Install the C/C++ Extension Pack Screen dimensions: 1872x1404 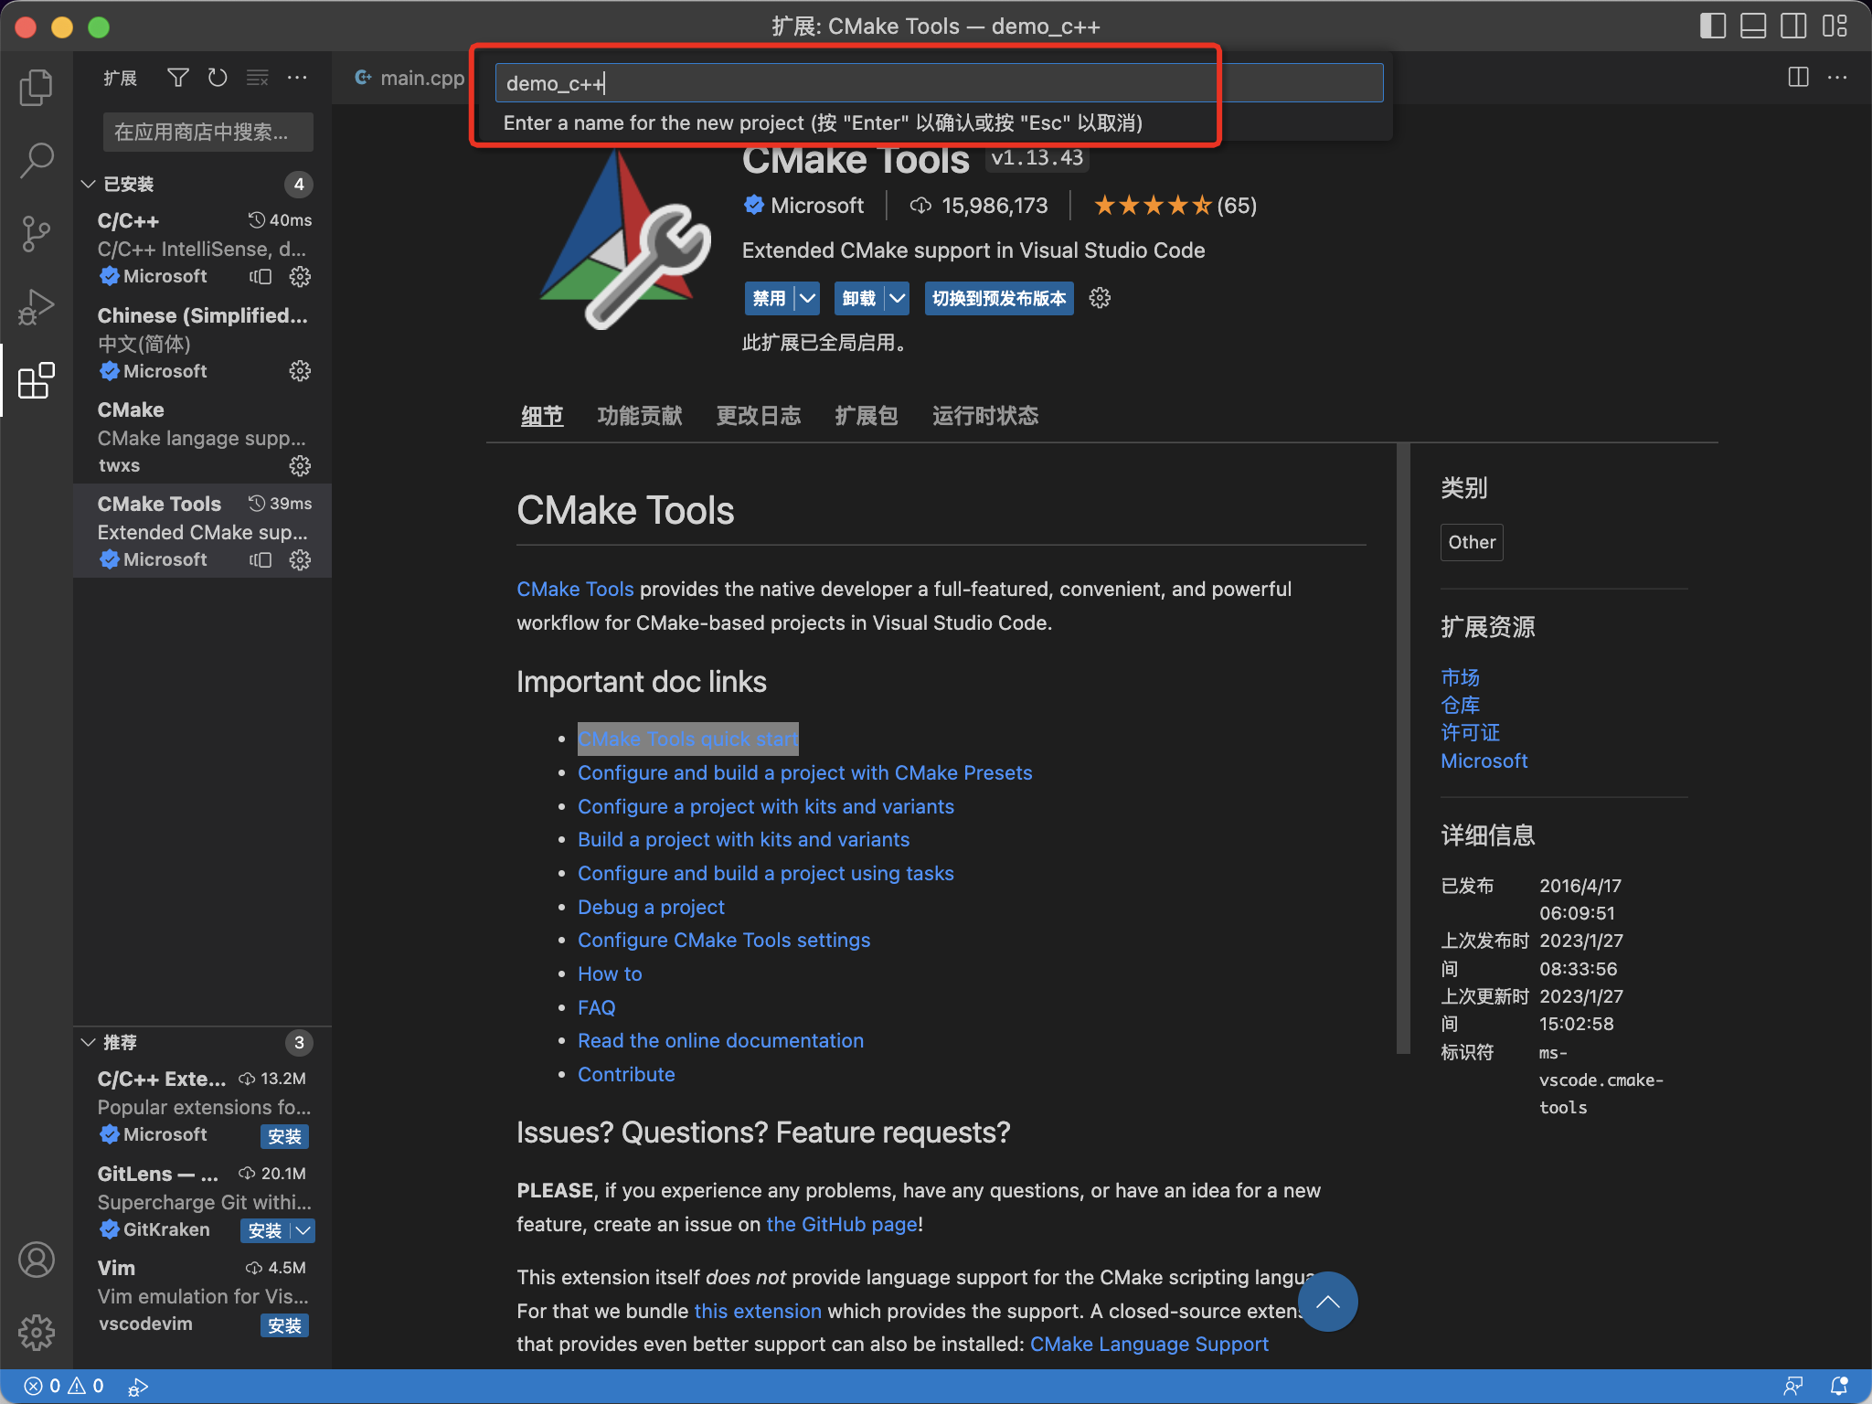coord(284,1136)
